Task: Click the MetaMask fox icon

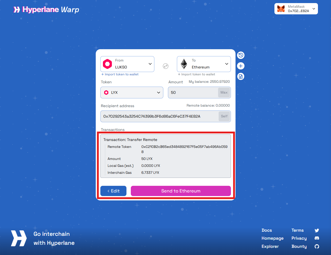Action: [281, 9]
